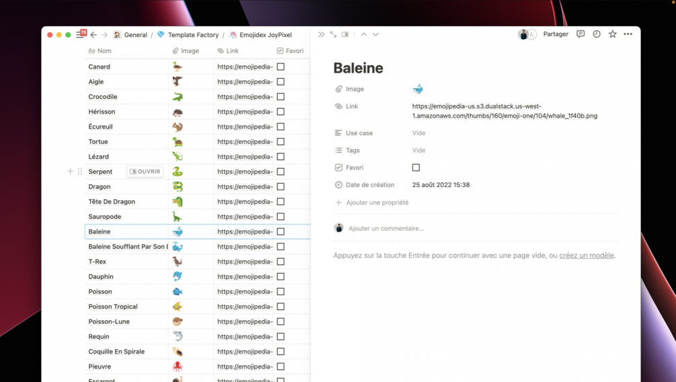Toggle Favori checkbox for Aigle
676x382 pixels.
point(280,81)
